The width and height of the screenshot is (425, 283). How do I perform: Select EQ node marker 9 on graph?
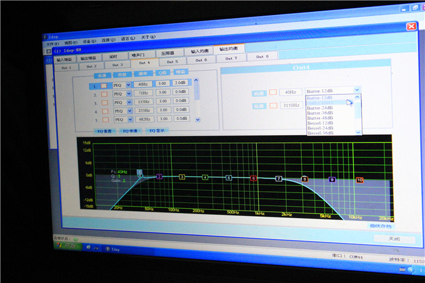[332, 179]
